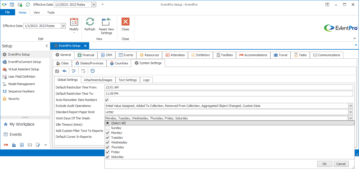Run the ABC spell check icon
The image size is (359, 169).
click(74, 71)
